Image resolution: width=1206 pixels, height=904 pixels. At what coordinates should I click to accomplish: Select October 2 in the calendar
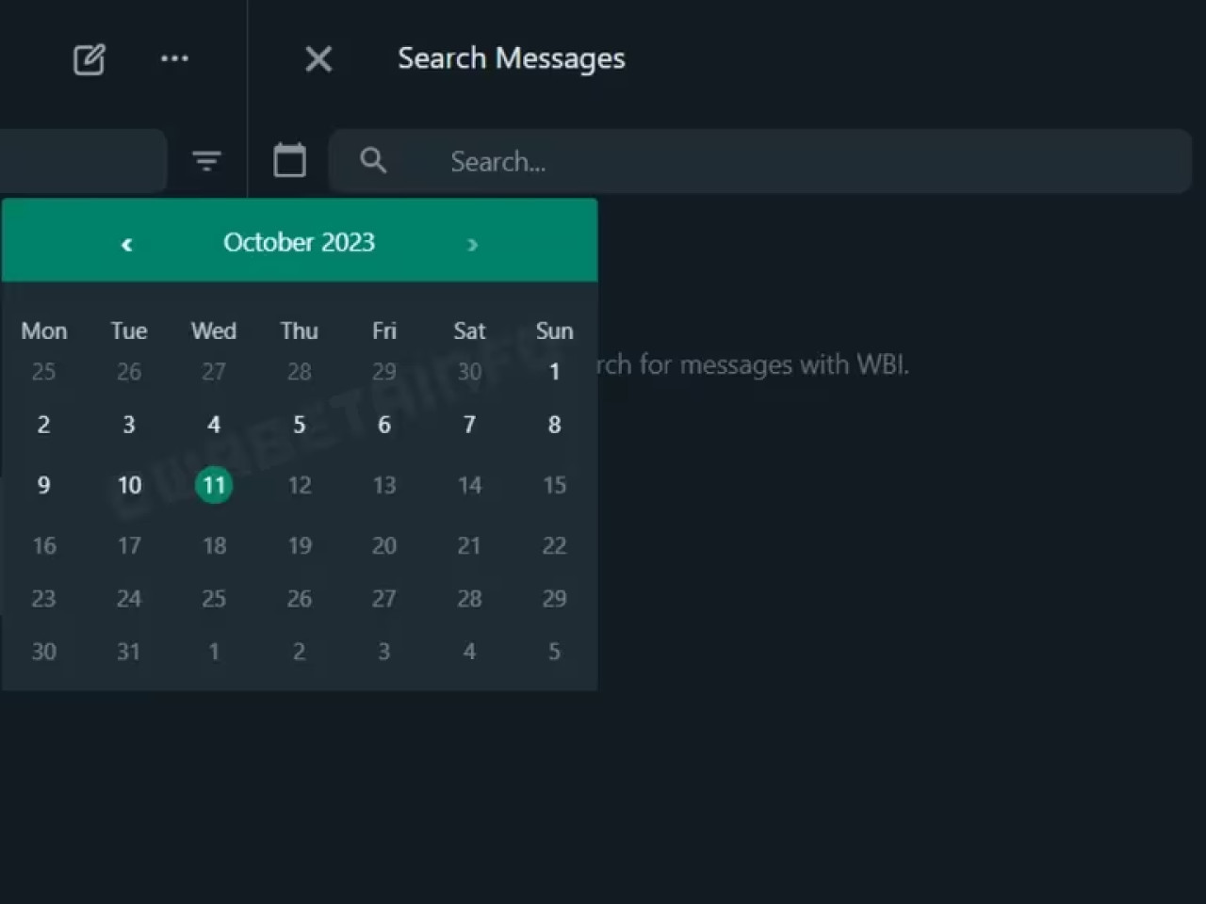coord(43,425)
